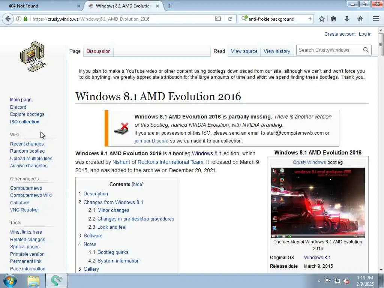
Task: Click the wiki search magnifier button
Action: [366, 50]
